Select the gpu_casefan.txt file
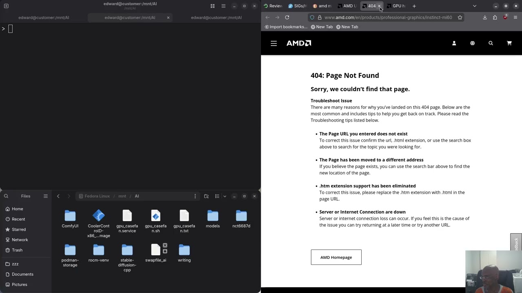Image resolution: width=522 pixels, height=293 pixels. tap(184, 221)
